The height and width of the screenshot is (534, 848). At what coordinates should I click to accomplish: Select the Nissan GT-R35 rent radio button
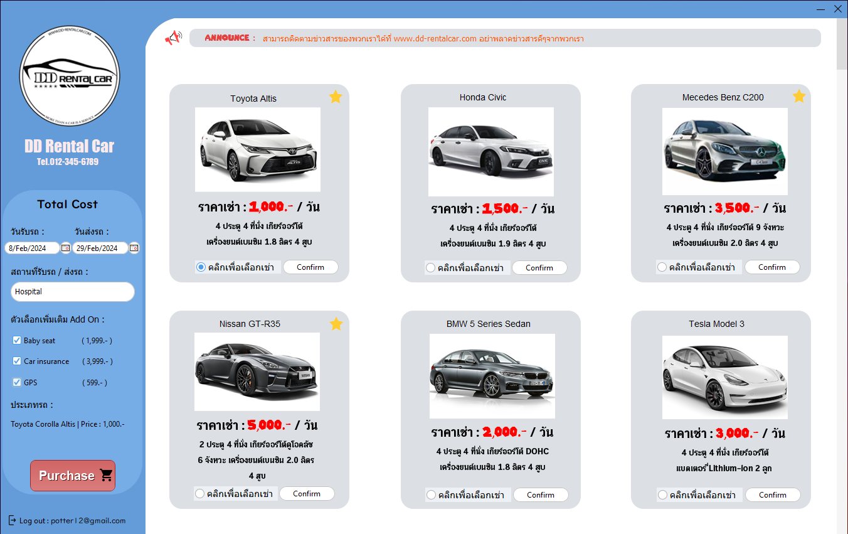click(x=199, y=494)
